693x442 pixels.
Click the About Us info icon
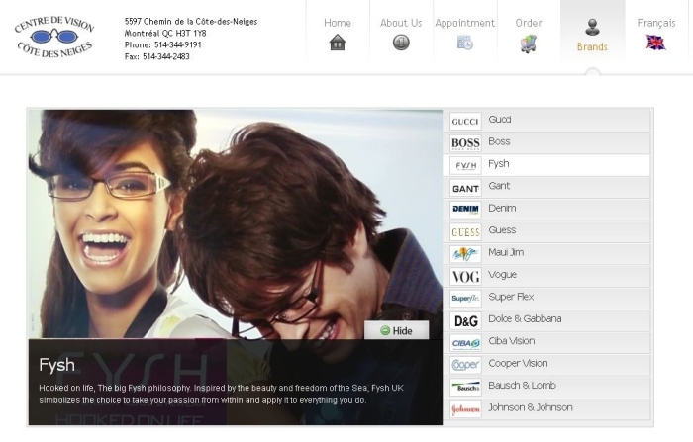(401, 43)
